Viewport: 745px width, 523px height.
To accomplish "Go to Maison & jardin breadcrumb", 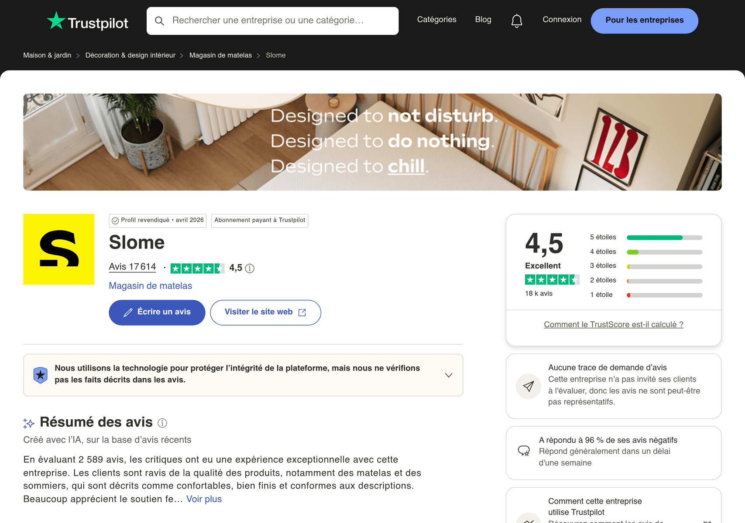I will click(47, 55).
